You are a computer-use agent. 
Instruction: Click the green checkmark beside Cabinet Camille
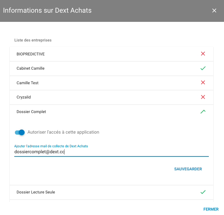pos(203,68)
